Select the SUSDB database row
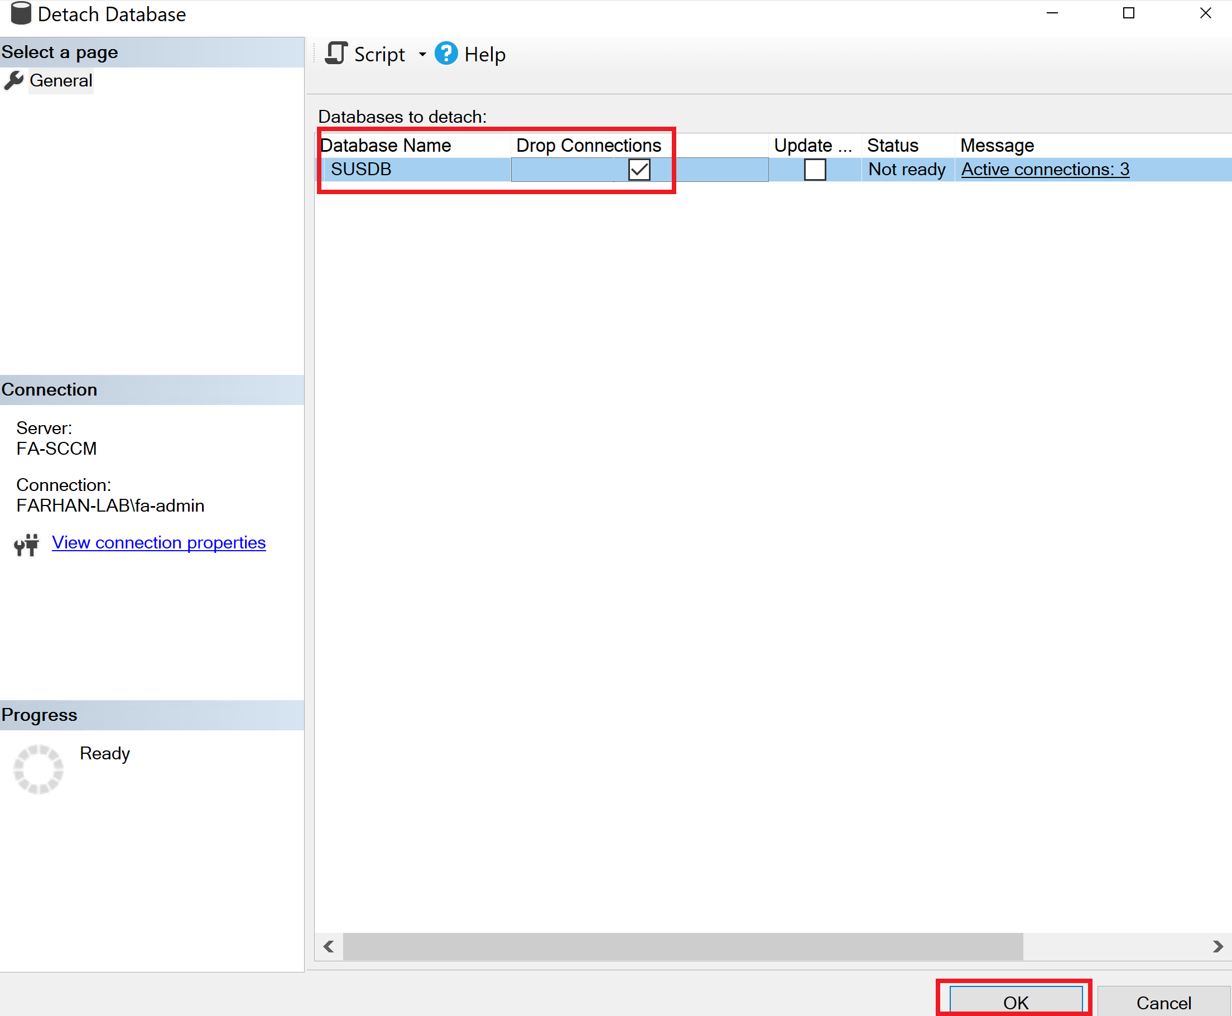Image resolution: width=1232 pixels, height=1016 pixels. pos(361,169)
